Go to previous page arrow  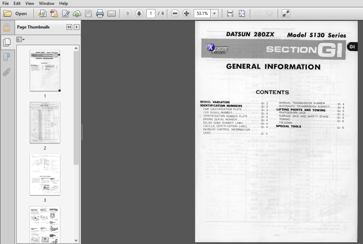click(x=128, y=14)
